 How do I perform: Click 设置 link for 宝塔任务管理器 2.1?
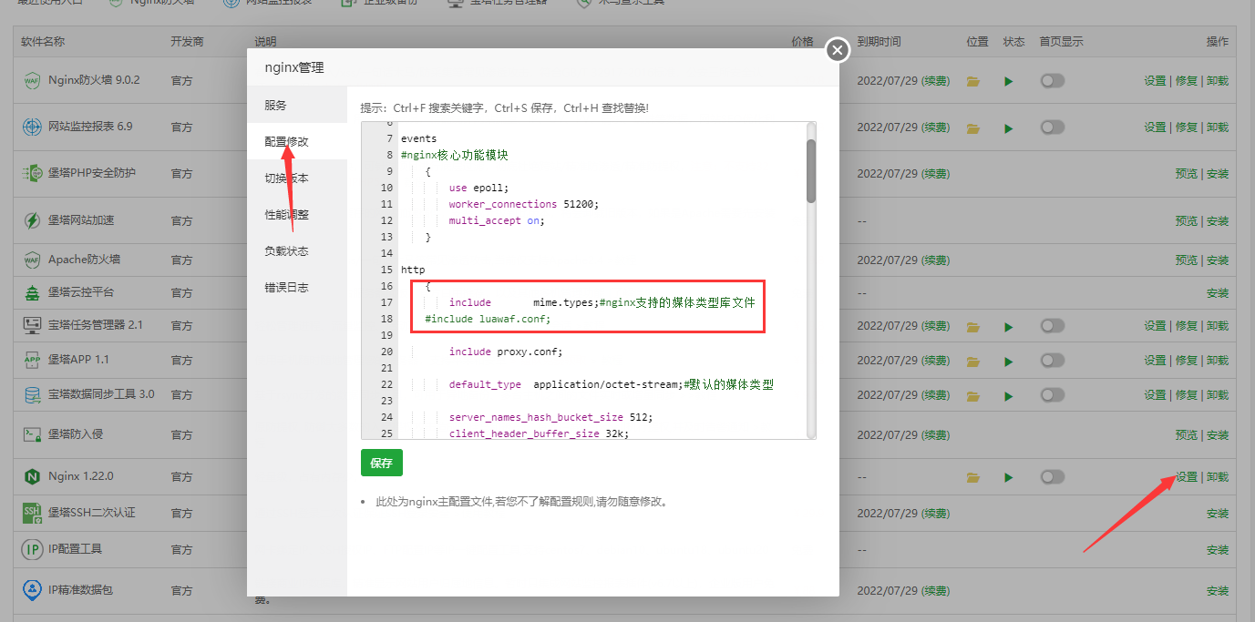point(1156,326)
